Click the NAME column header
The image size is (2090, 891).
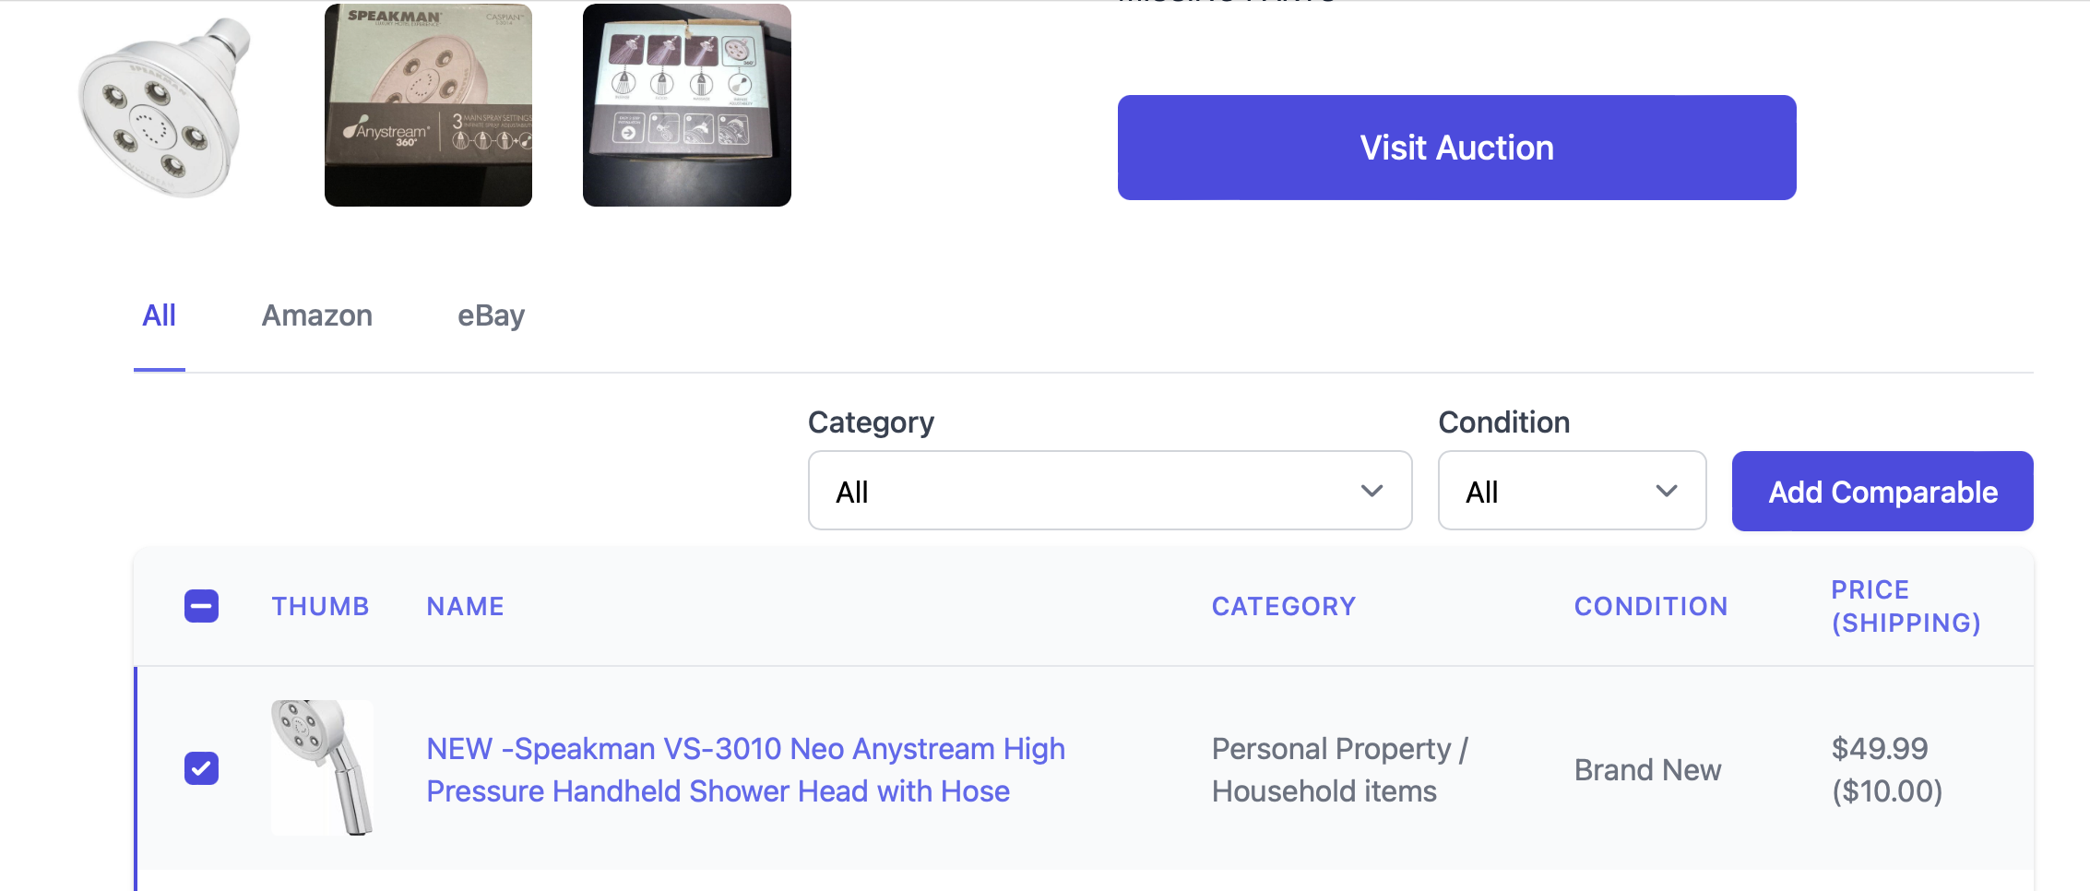click(465, 606)
